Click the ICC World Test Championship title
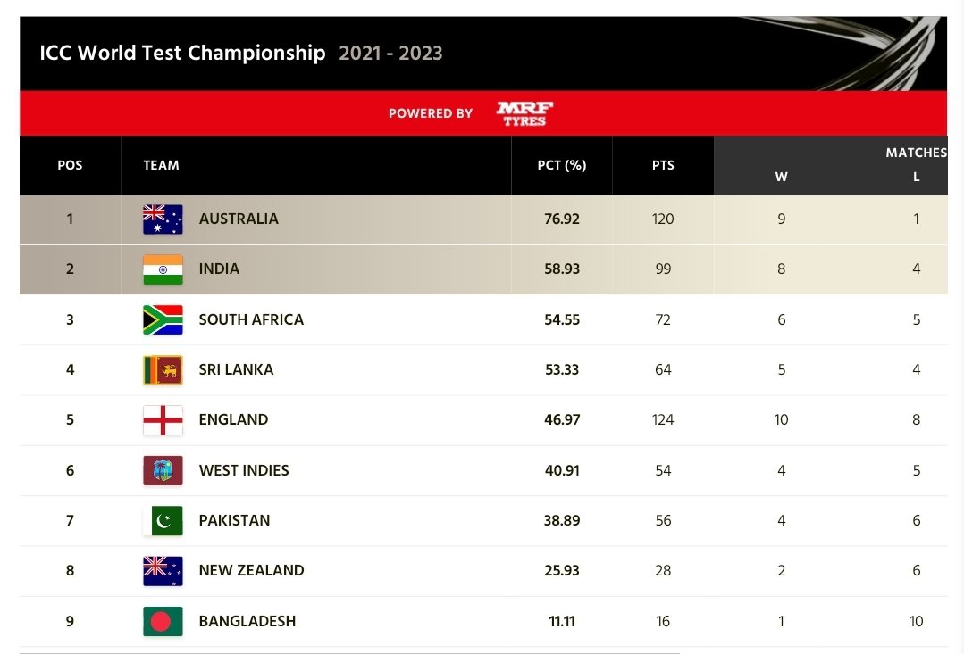The height and width of the screenshot is (654, 964). coord(182,53)
